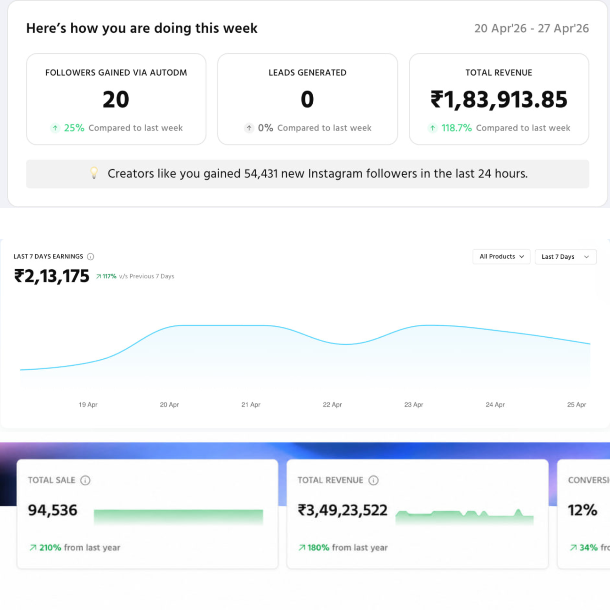Click the 20 Apr label on the chart axis
This screenshot has width=610, height=610.
[x=169, y=404]
